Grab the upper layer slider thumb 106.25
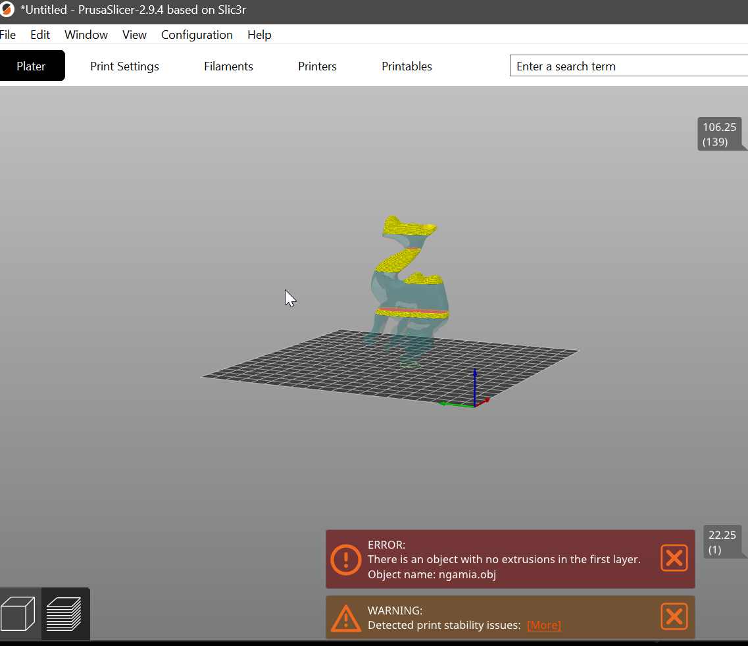Screen dimensions: 748x646 coord(719,134)
